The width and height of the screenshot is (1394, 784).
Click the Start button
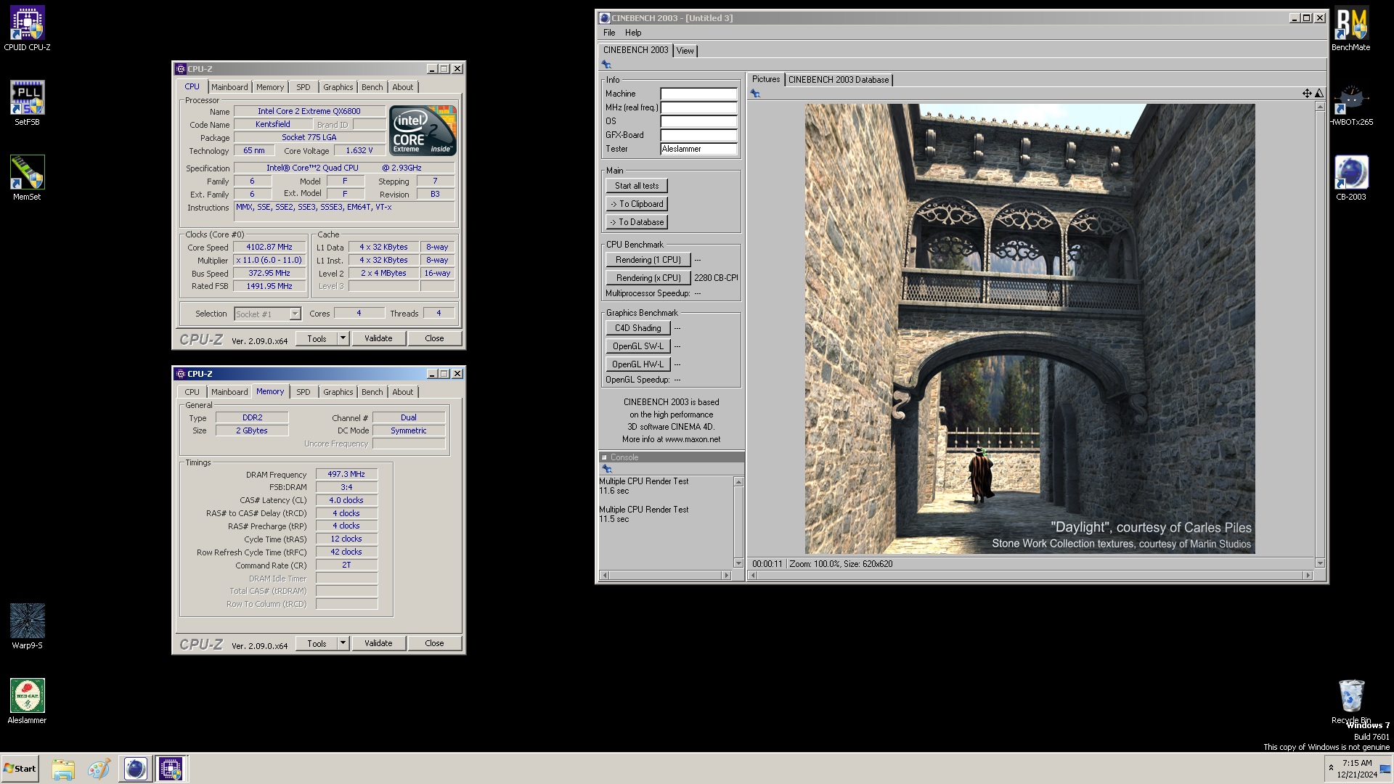[x=20, y=769]
